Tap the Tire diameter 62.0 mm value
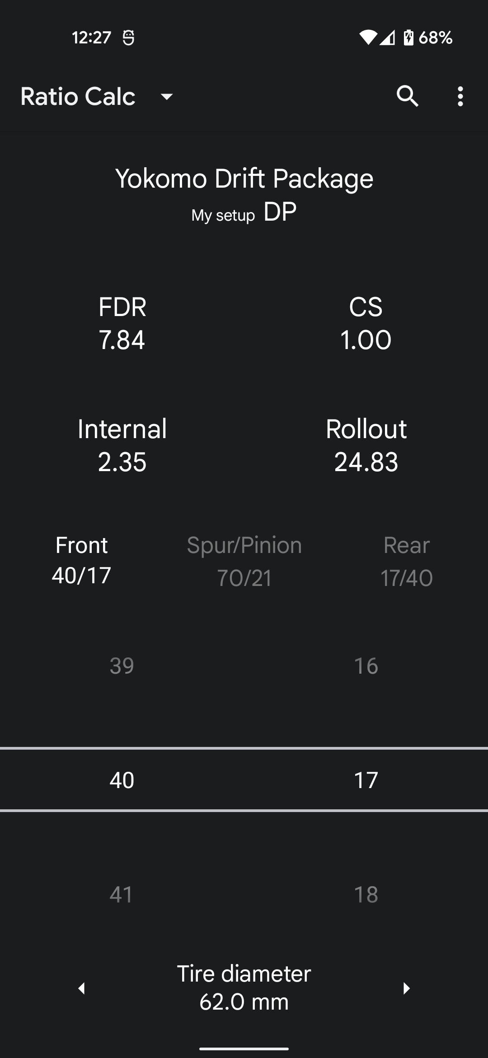Screen dimensions: 488x1058 (x=244, y=988)
